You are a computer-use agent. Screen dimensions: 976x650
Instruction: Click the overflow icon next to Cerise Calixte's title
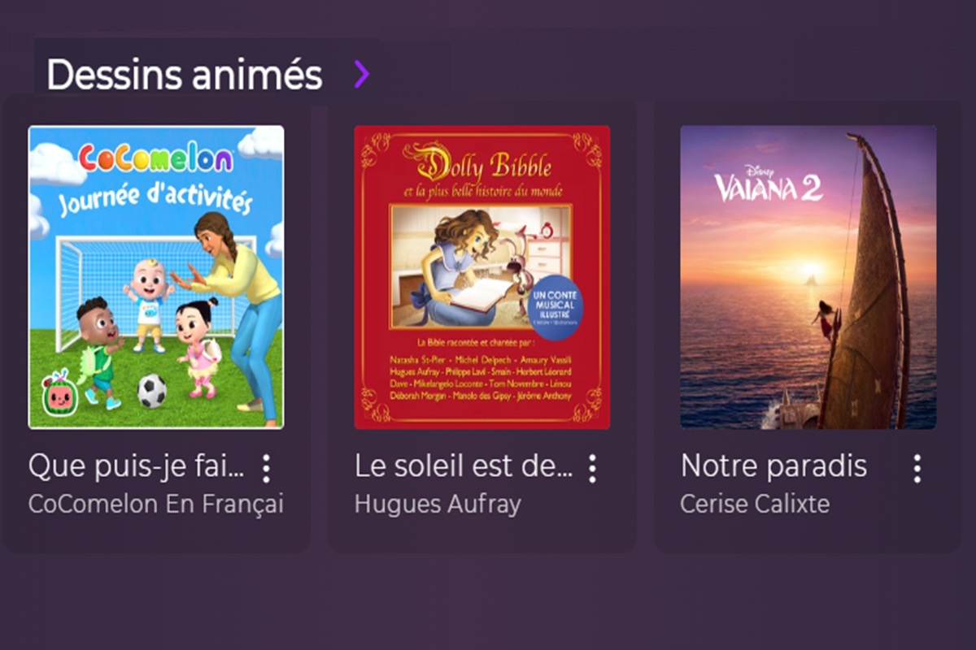pyautogui.click(x=918, y=467)
